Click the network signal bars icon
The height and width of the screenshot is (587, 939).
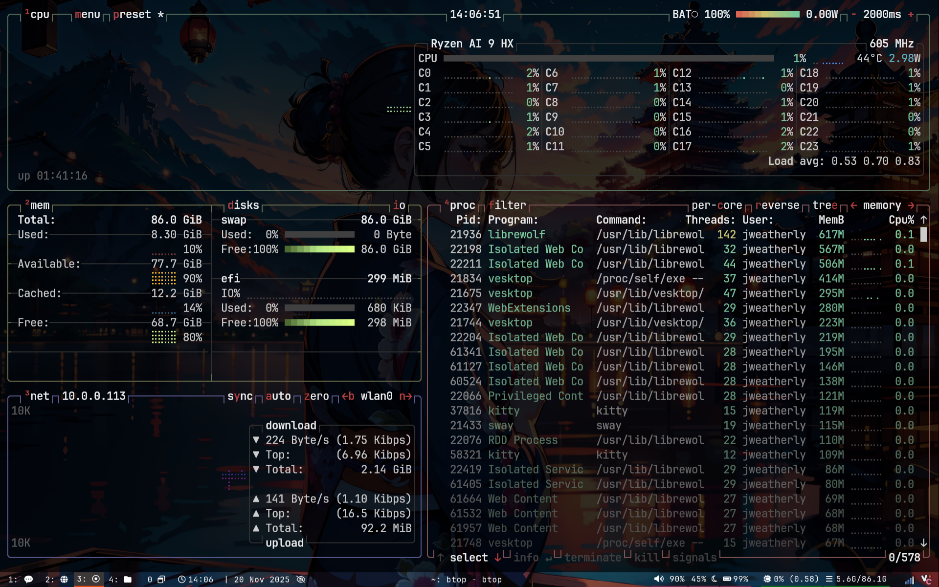(x=909, y=580)
